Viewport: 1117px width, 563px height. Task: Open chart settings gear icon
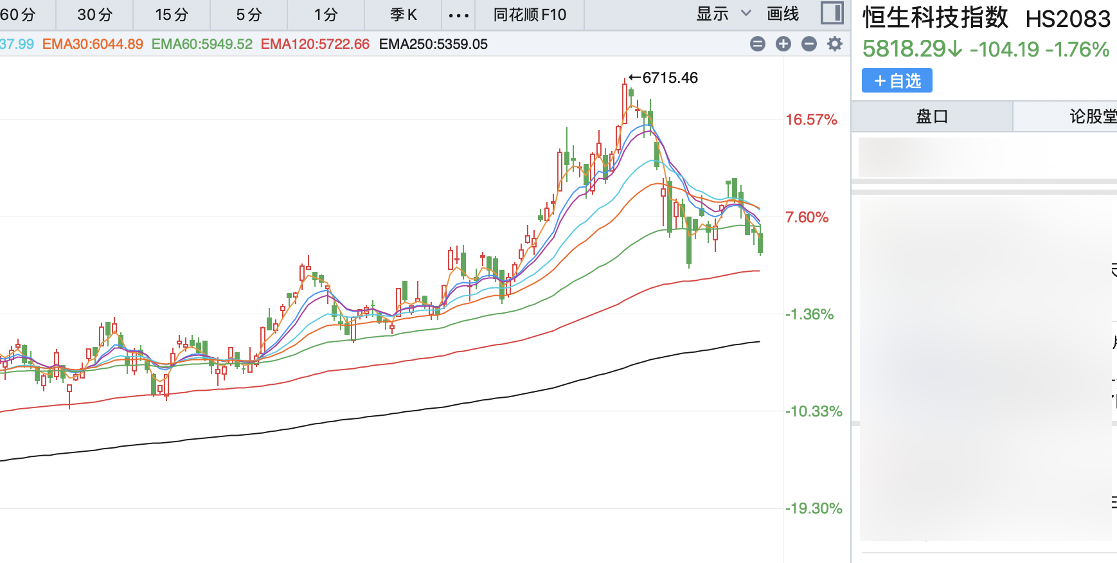835,44
